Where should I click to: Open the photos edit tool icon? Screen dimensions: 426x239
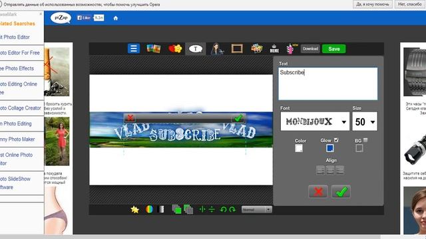pos(154,48)
